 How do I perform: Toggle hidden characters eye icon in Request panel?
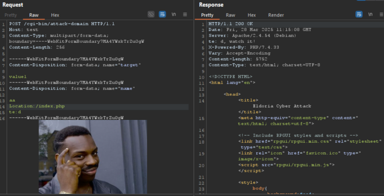click(x=151, y=15)
